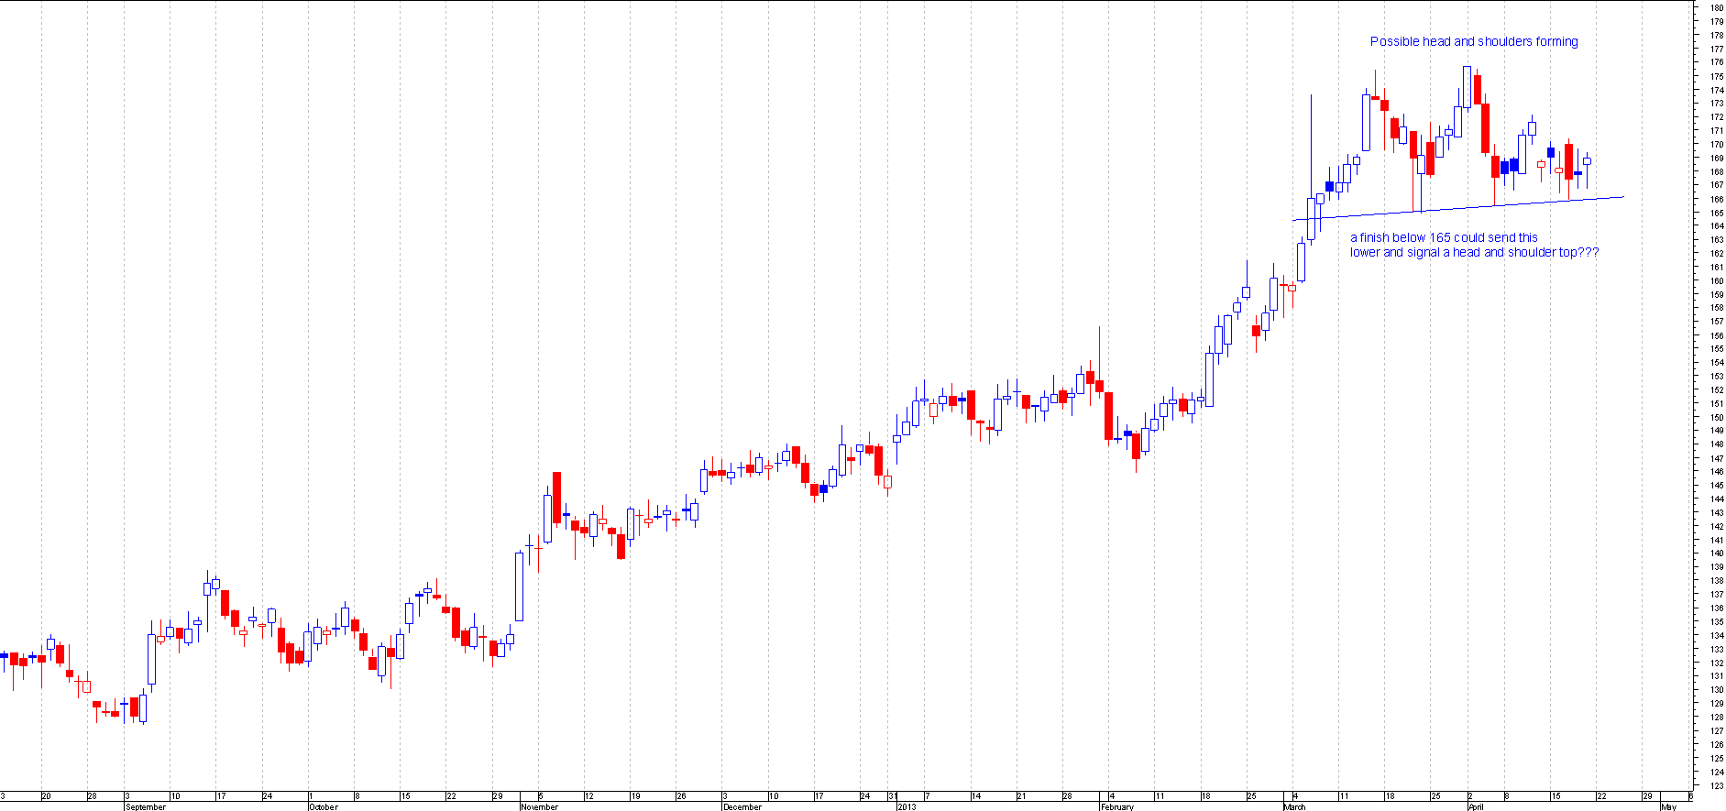Screen dimensions: 1726x811
Task: Click the April month label
Action: click(1475, 806)
